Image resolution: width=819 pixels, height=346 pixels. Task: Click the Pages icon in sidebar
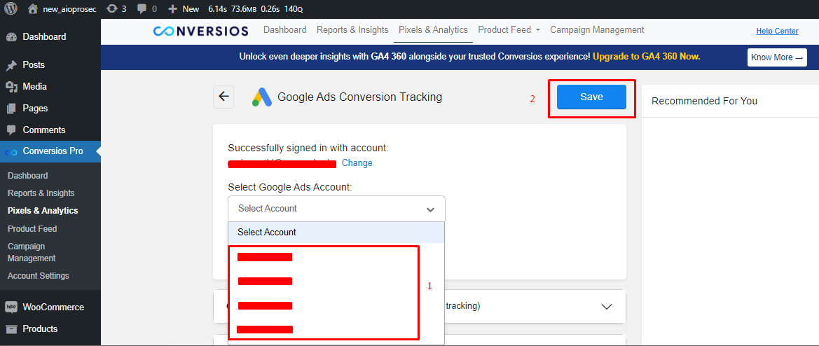[x=11, y=109]
